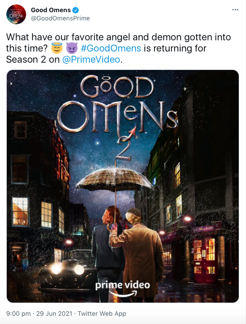Click the blue verified badge
This screenshot has height=324, width=246.
[76, 10]
